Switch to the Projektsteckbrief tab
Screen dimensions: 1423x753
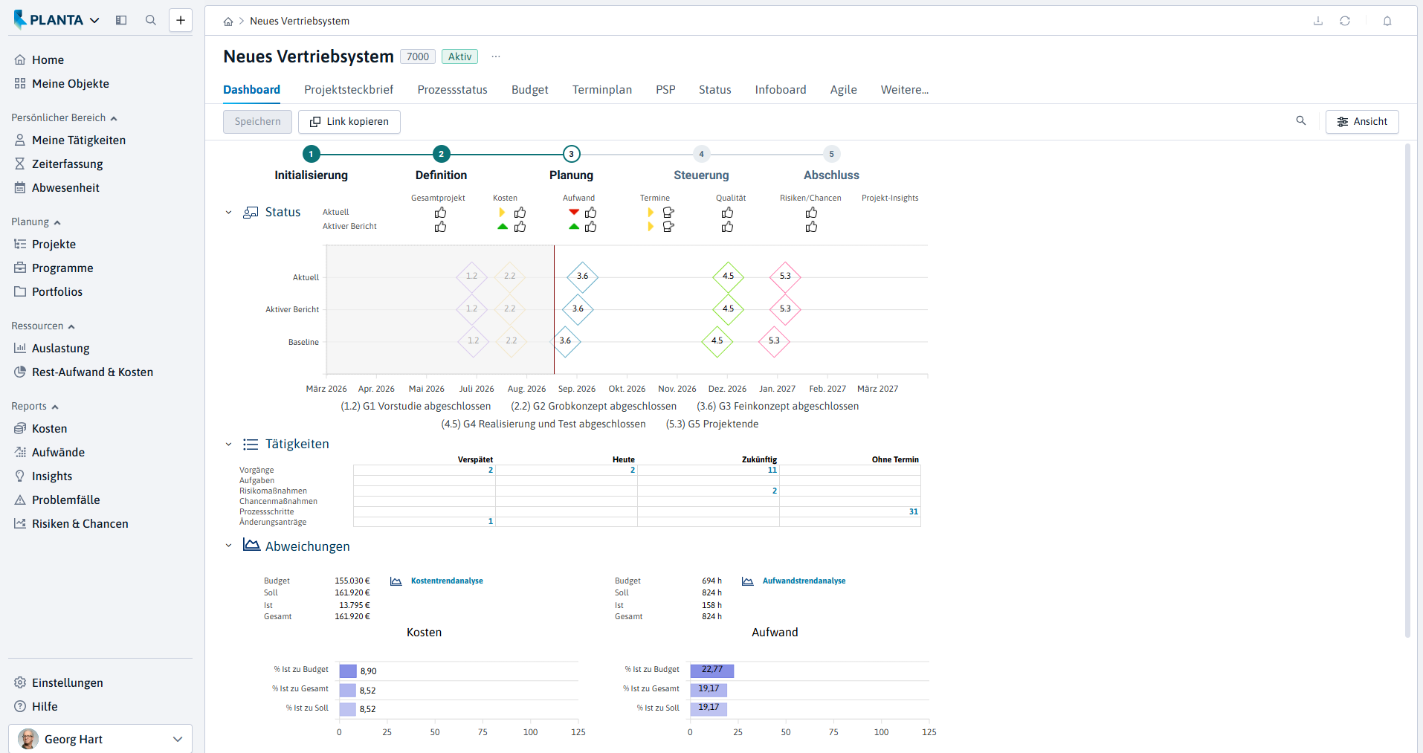click(349, 90)
